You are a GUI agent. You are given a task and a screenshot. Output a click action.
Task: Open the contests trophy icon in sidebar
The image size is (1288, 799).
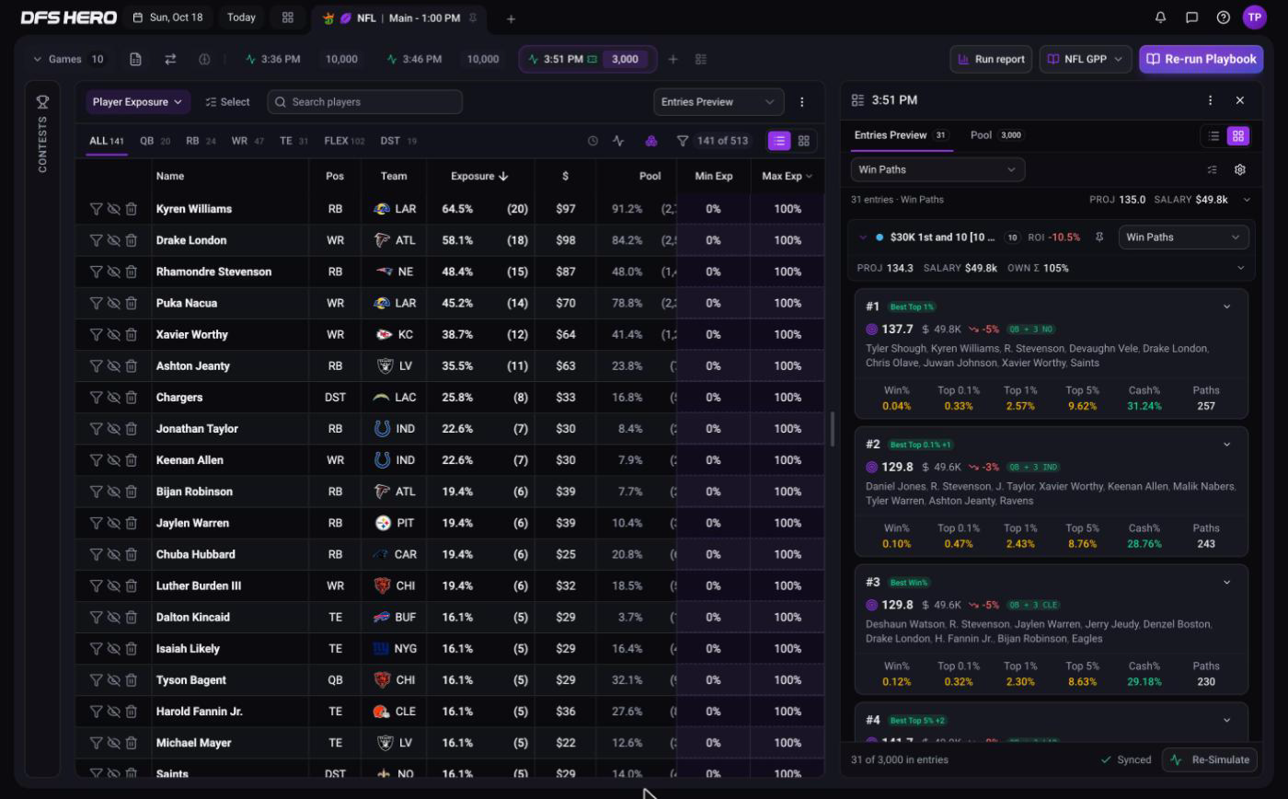pos(42,101)
